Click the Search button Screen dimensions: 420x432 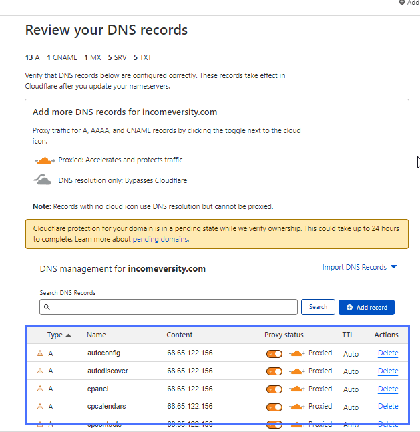318,307
